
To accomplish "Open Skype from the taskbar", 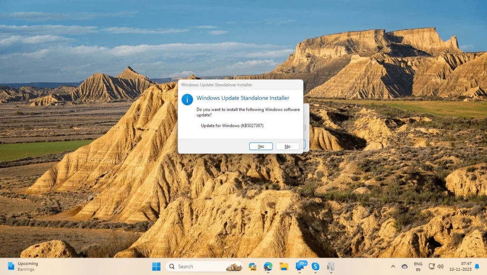I will tap(315, 266).
